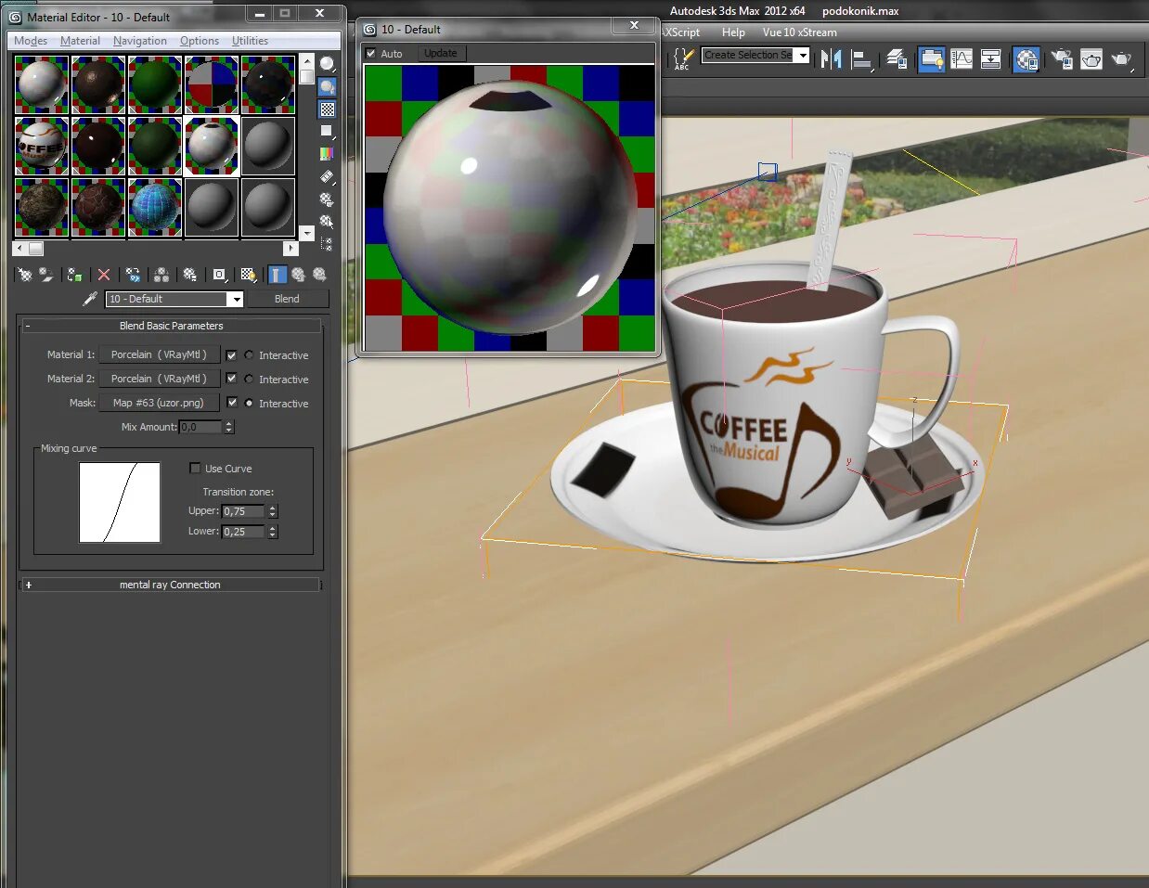Click the Edit Named Selection Sets icon
Viewport: 1149px width, 888px height.
683,59
